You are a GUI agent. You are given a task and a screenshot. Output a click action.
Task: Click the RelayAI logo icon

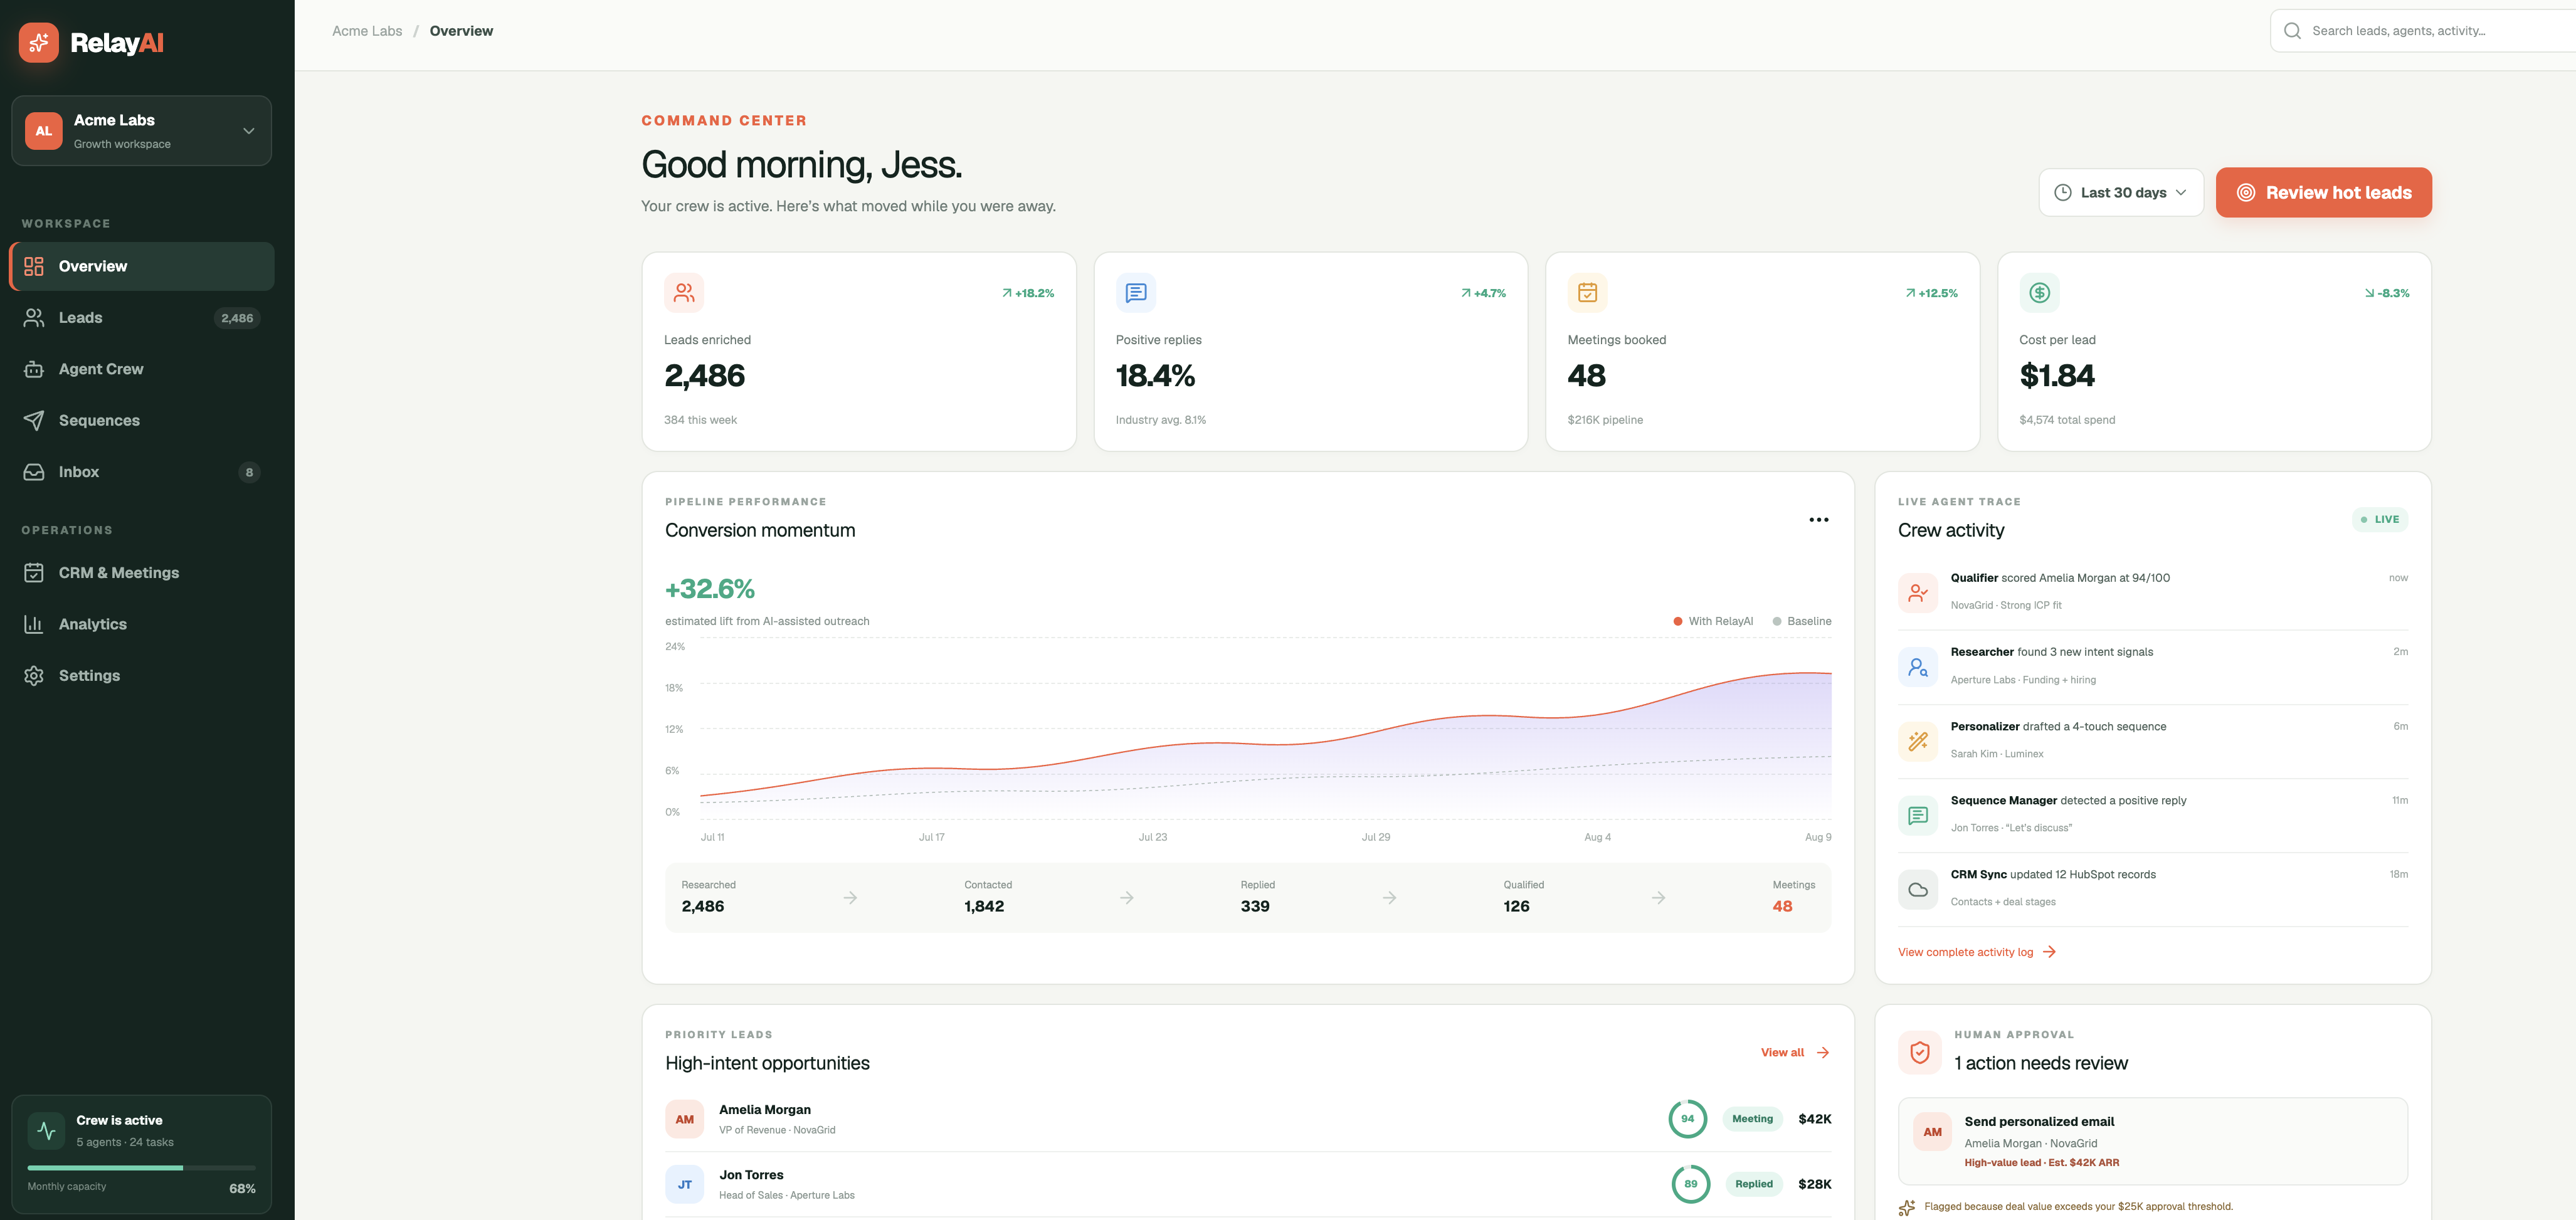39,42
